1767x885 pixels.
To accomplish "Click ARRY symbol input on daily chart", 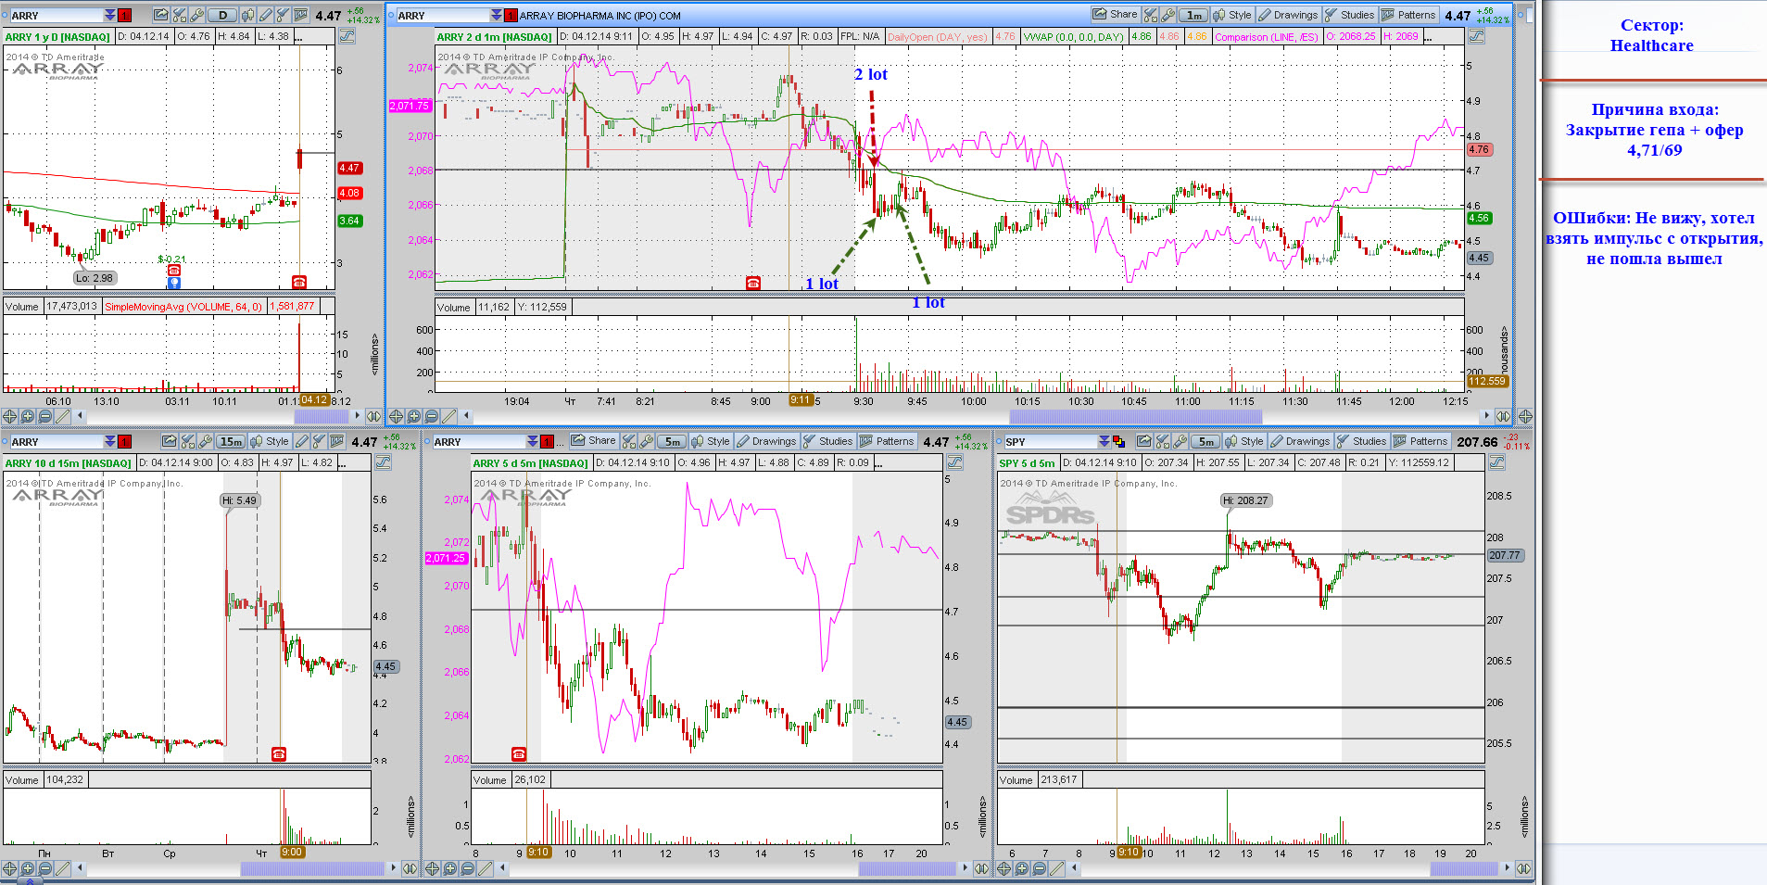I will [x=56, y=15].
